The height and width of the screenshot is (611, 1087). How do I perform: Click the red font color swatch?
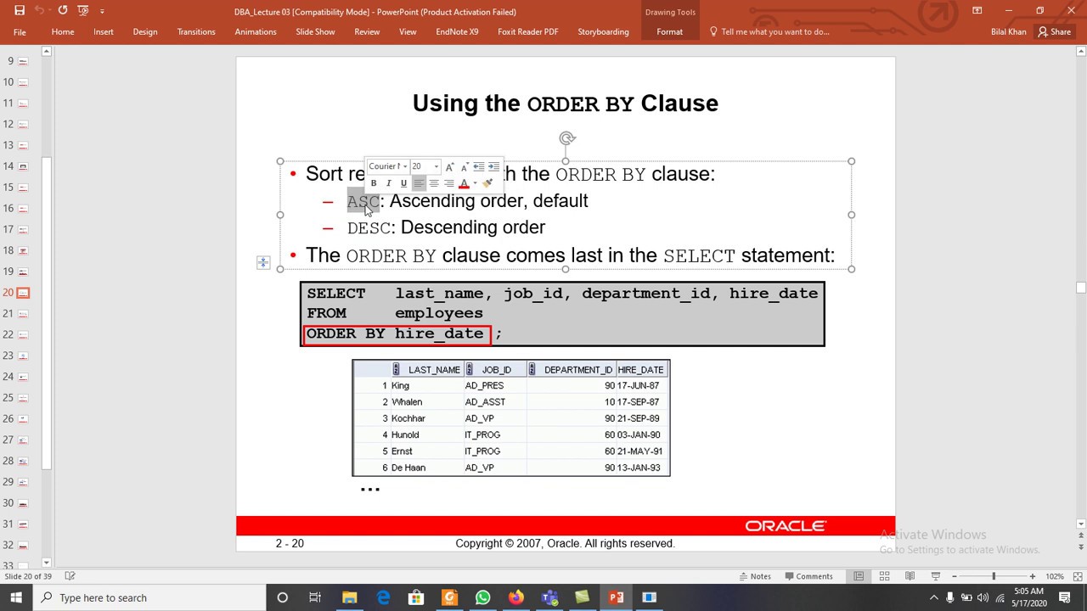tap(464, 183)
